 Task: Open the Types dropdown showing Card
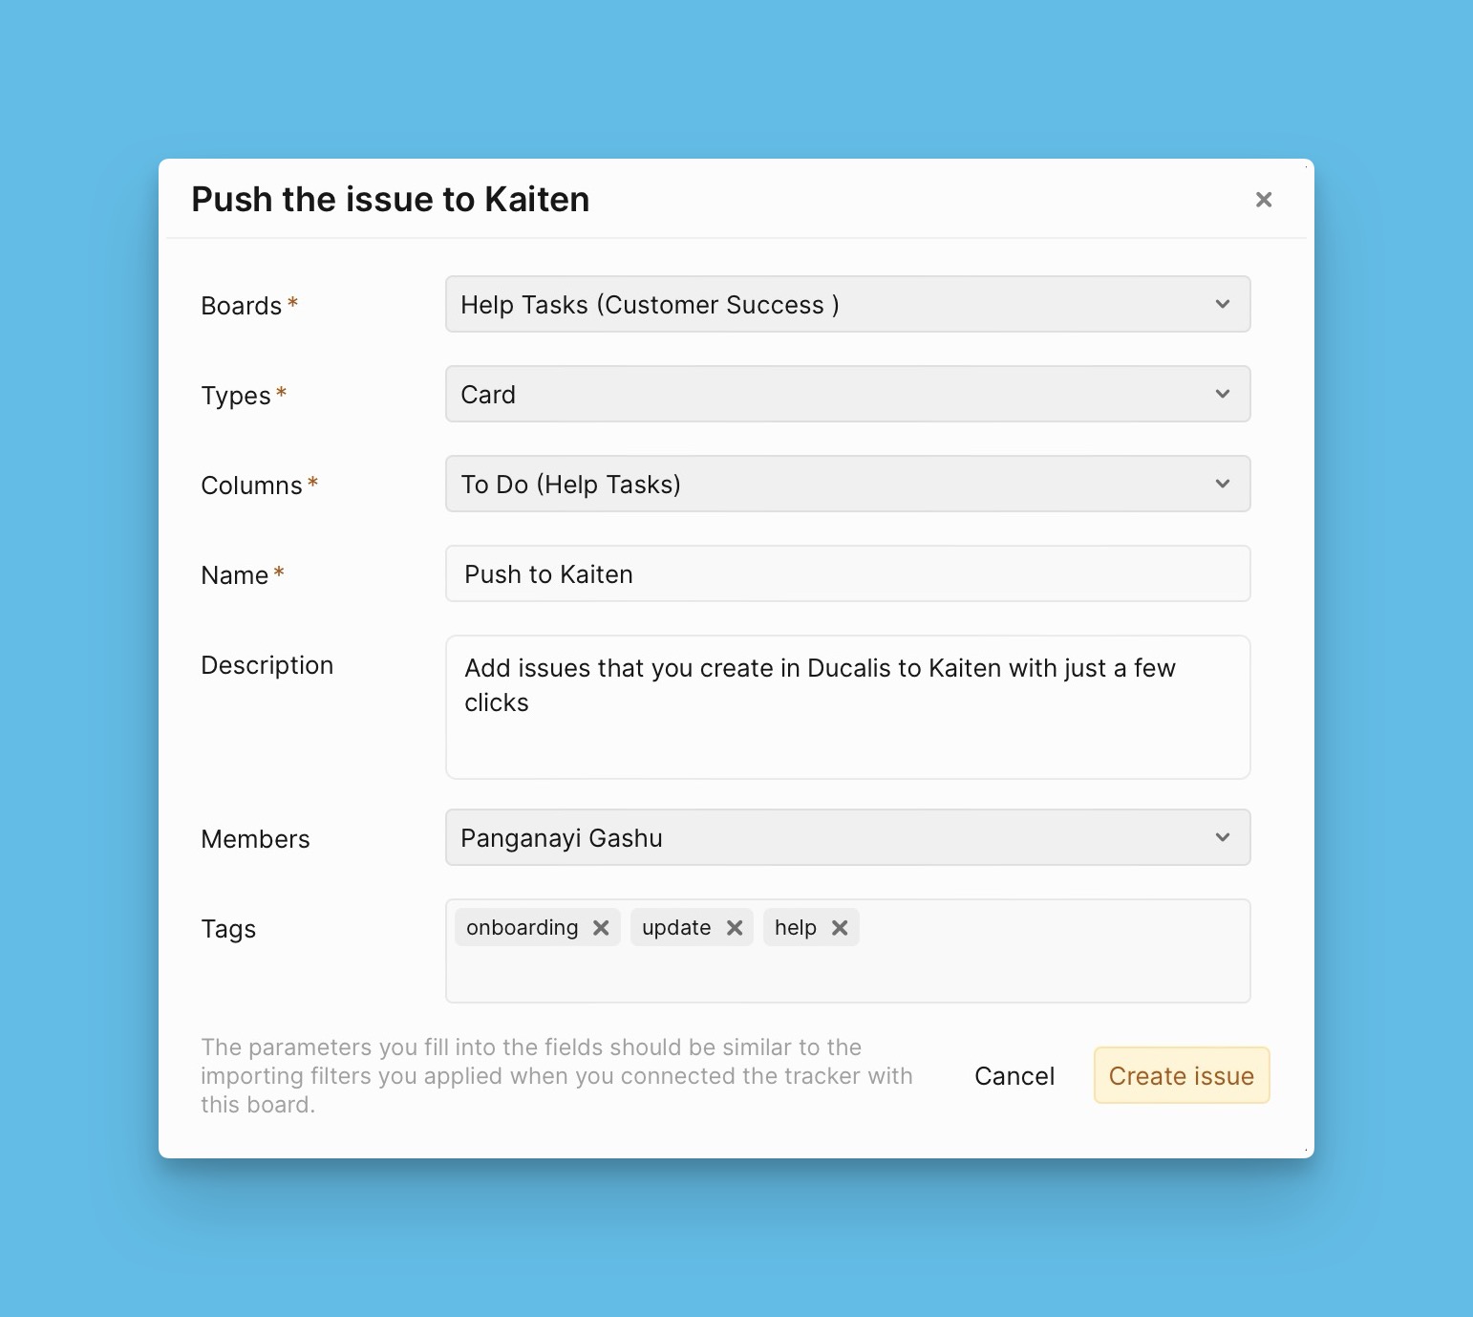(847, 394)
